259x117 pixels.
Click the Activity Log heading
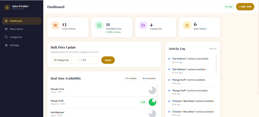coord(177,49)
